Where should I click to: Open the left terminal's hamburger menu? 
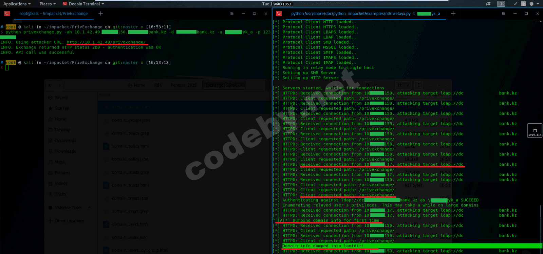(x=232, y=14)
